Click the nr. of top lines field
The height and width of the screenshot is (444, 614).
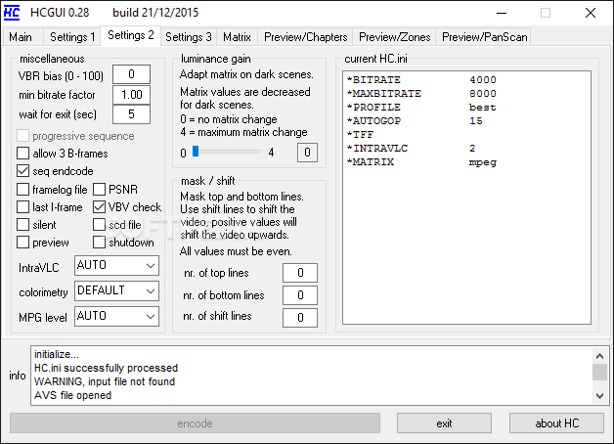coord(300,273)
